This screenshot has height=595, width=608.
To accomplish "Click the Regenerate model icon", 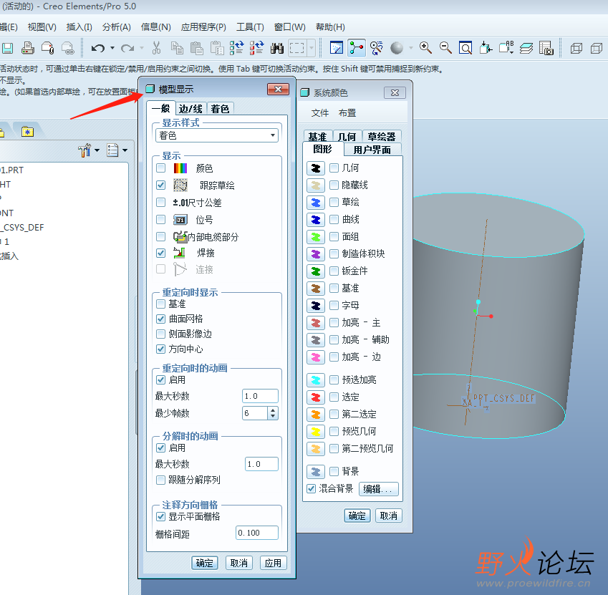I will (x=236, y=48).
